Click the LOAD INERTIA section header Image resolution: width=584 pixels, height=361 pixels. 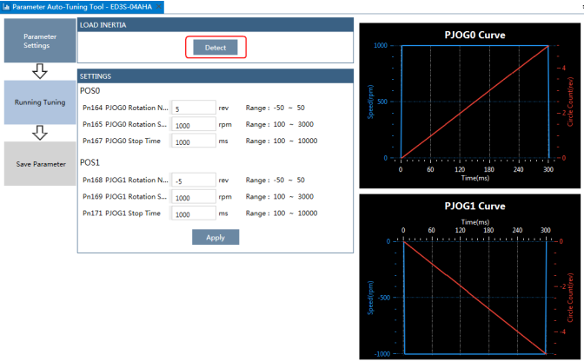(216, 25)
